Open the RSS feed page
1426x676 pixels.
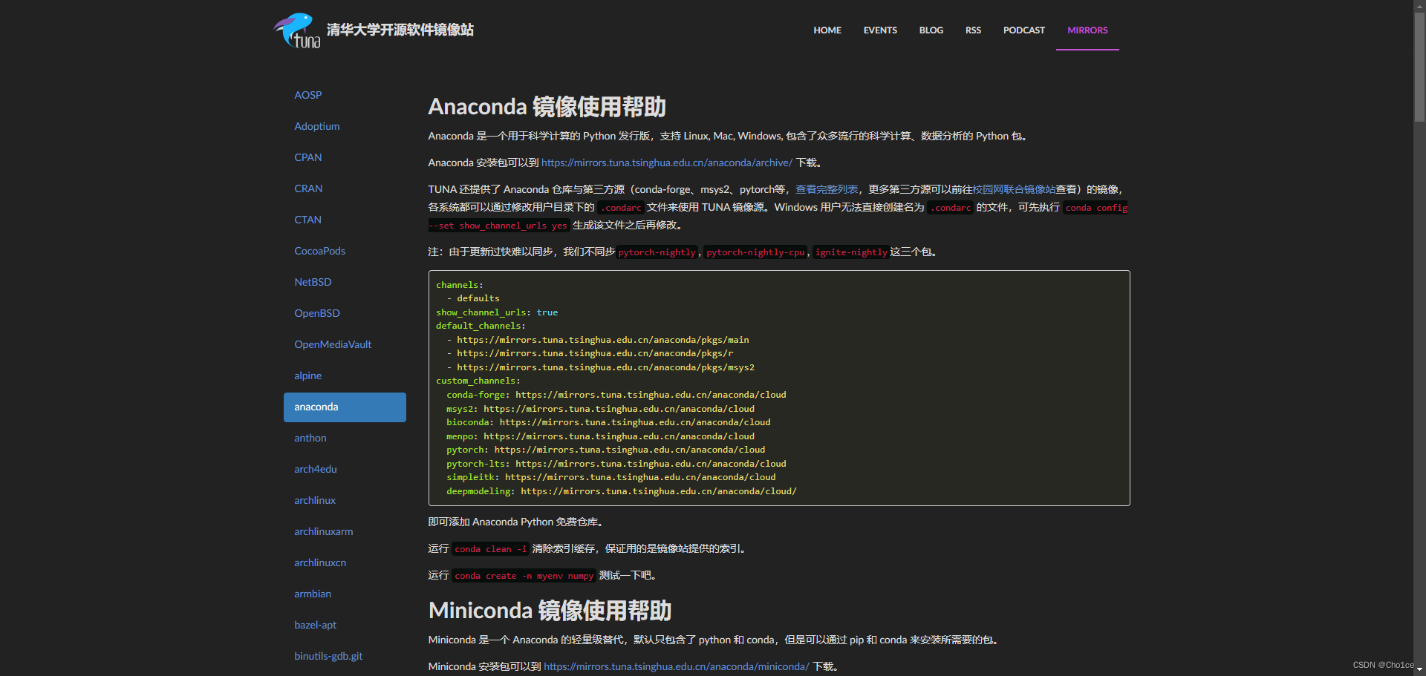click(x=973, y=30)
